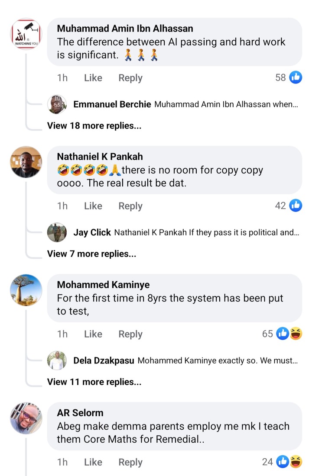Open Dela Dzakpasu's reply avatar
The image size is (312, 476).
point(57,360)
